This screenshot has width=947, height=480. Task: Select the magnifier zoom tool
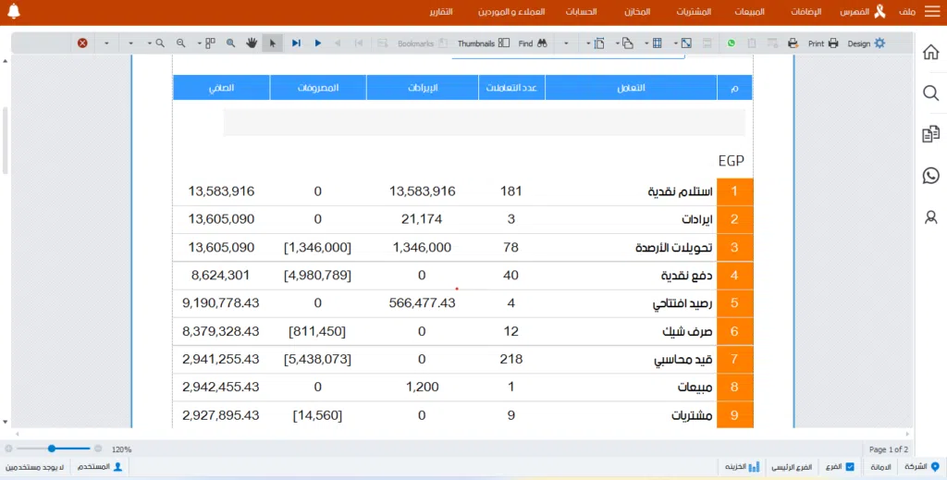point(230,43)
